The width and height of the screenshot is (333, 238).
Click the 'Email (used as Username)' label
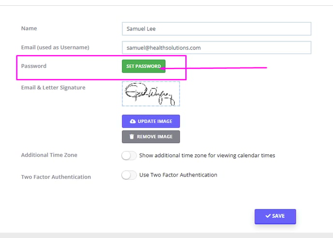pos(55,47)
